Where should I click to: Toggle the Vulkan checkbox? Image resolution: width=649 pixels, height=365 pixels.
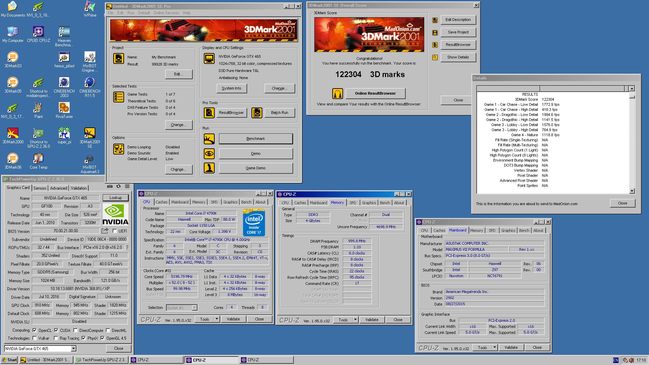[x=34, y=338]
